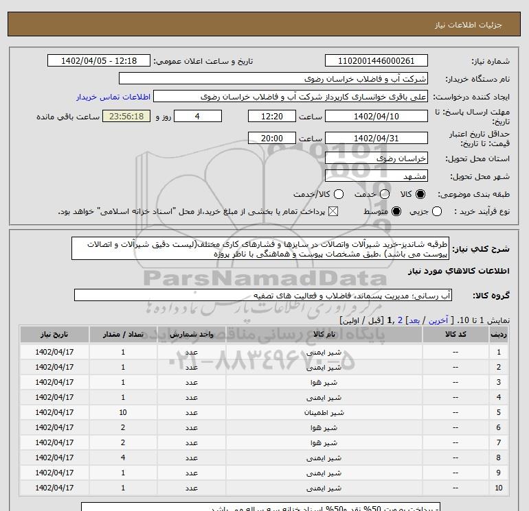The image size is (529, 511).
Task: Click the ردیف column header
Action: [499, 334]
